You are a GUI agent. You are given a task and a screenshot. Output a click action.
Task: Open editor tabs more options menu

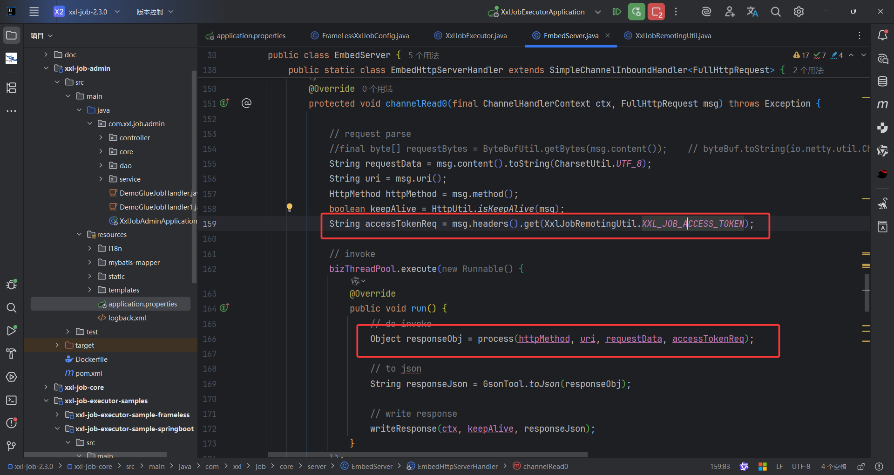click(x=860, y=35)
